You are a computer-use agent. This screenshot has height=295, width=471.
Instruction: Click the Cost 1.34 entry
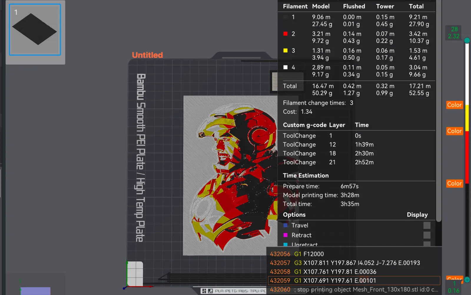click(x=298, y=112)
